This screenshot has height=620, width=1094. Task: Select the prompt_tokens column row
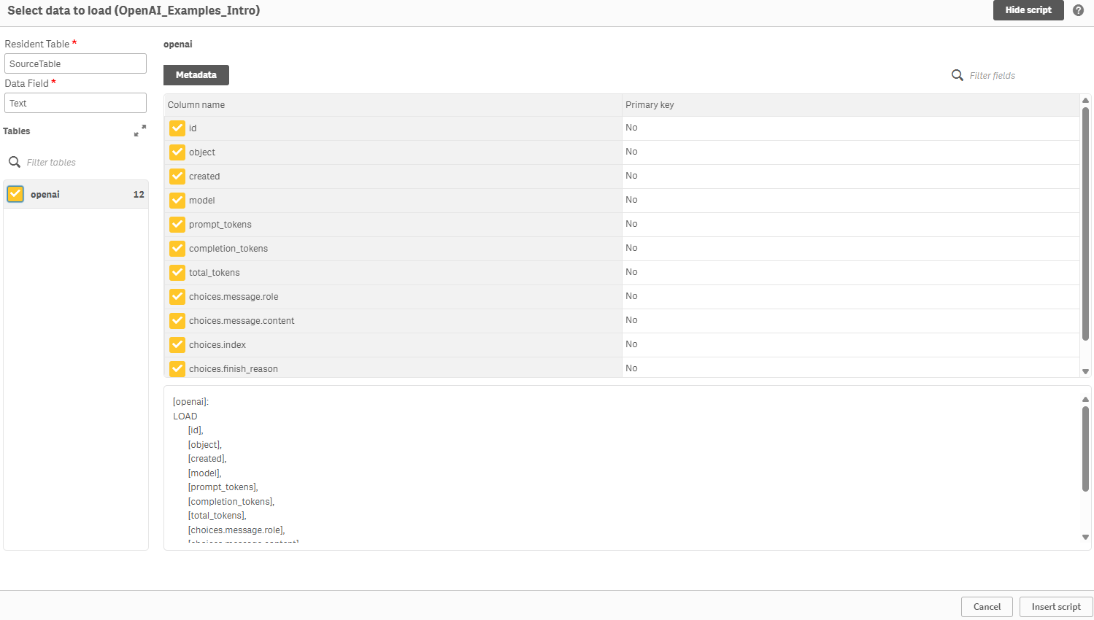click(x=219, y=224)
